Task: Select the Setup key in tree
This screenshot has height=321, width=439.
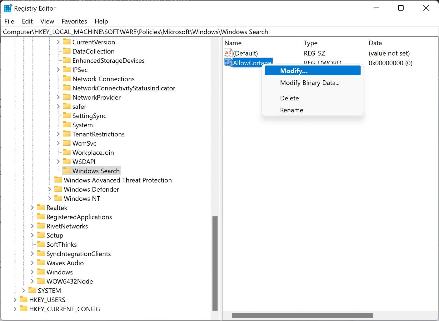Action: [x=55, y=235]
